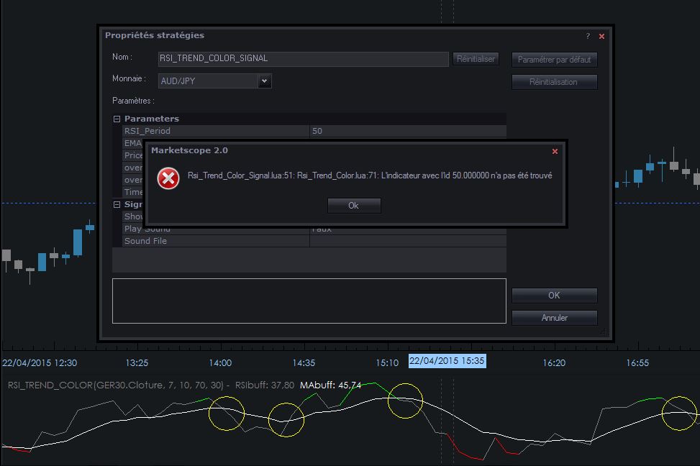Click the highlighted 22/04/2015 15:35 time label

coord(447,361)
